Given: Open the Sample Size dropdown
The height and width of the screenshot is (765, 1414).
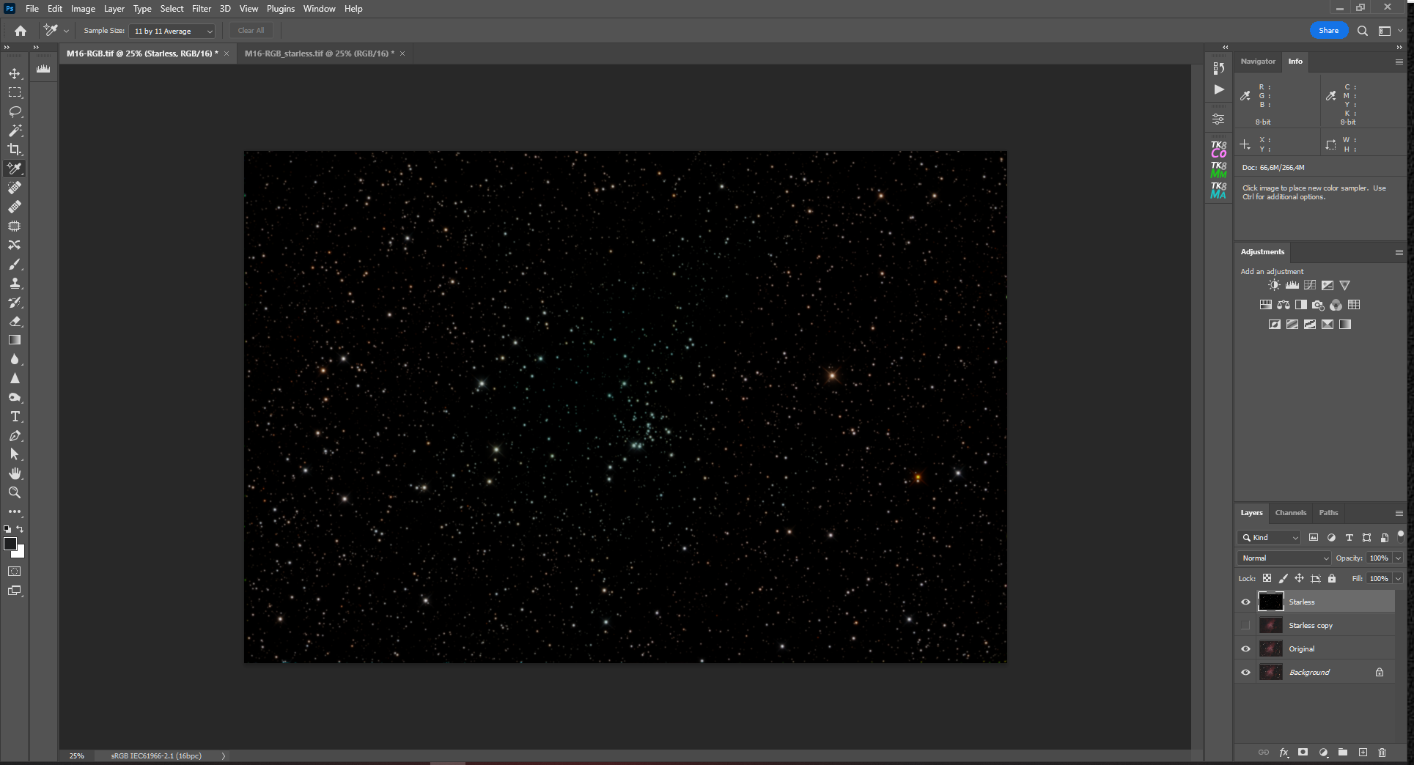Looking at the screenshot, I should (172, 31).
